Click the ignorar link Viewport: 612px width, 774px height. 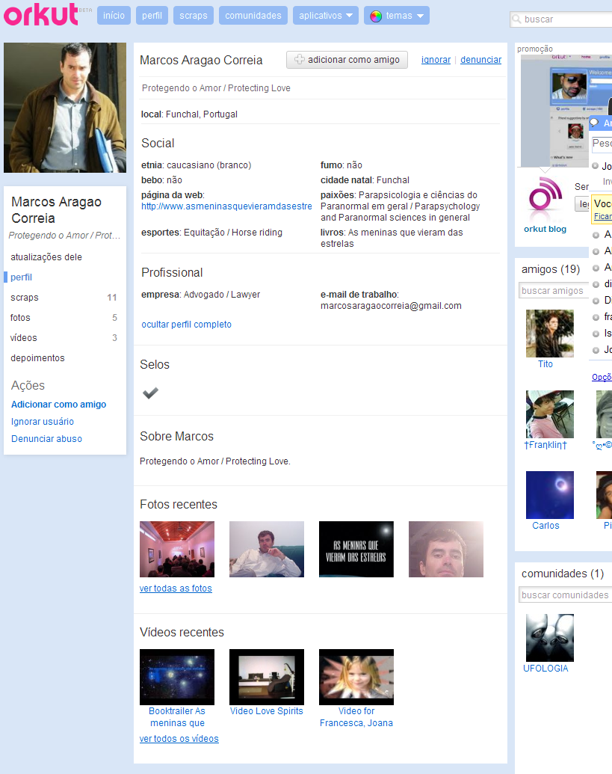436,60
